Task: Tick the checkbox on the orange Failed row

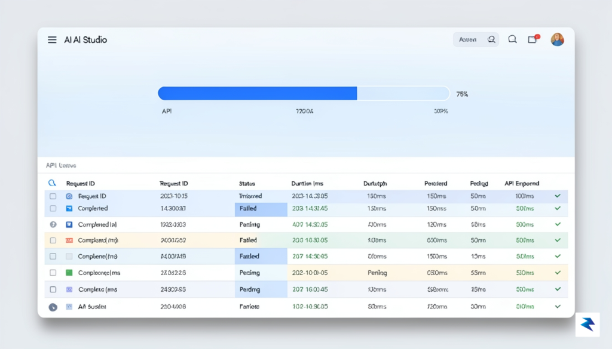Action: click(53, 240)
